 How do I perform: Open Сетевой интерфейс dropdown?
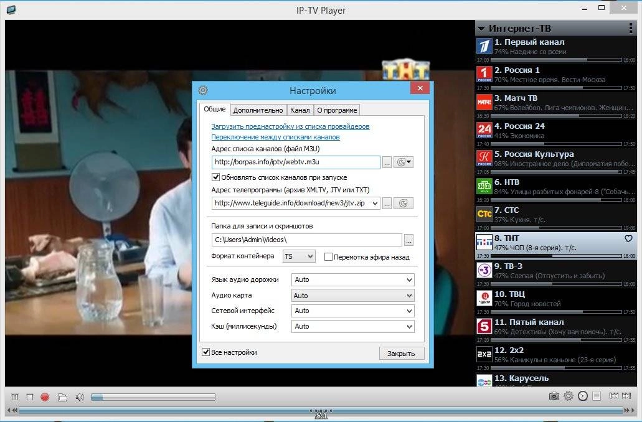[353, 311]
